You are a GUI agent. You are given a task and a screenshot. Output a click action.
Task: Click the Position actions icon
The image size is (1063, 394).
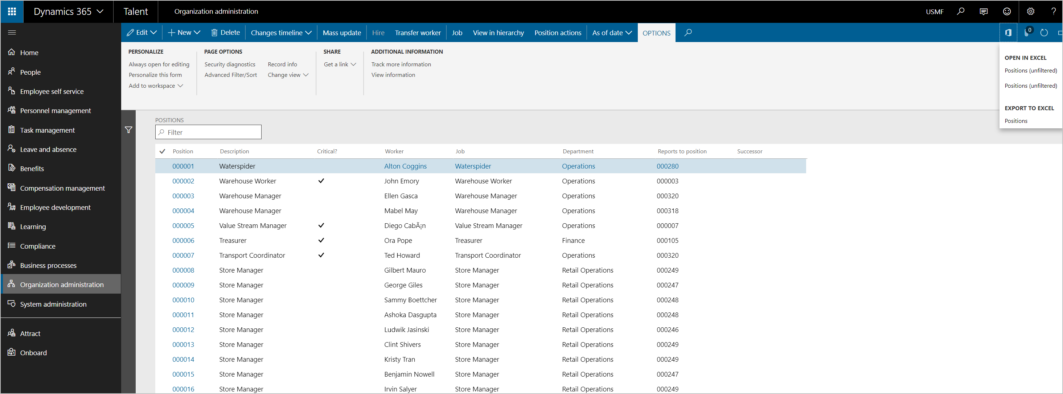pos(557,32)
